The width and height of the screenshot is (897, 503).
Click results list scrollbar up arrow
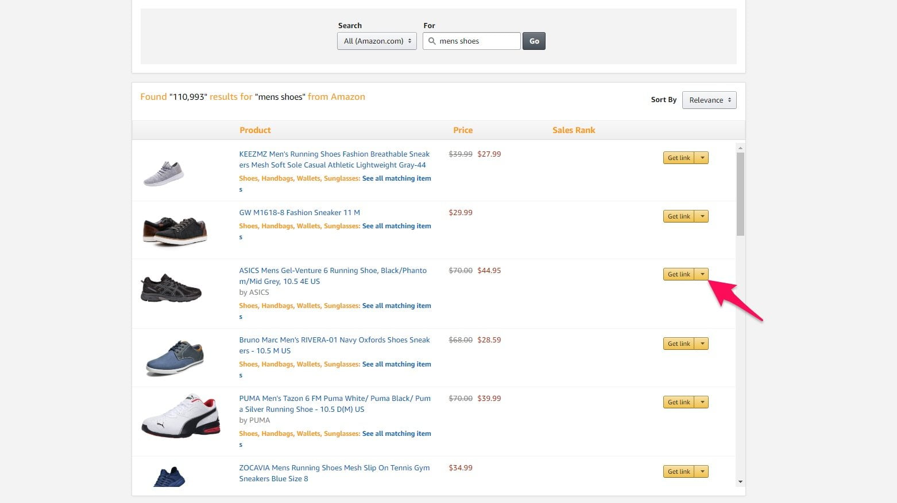pyautogui.click(x=740, y=148)
